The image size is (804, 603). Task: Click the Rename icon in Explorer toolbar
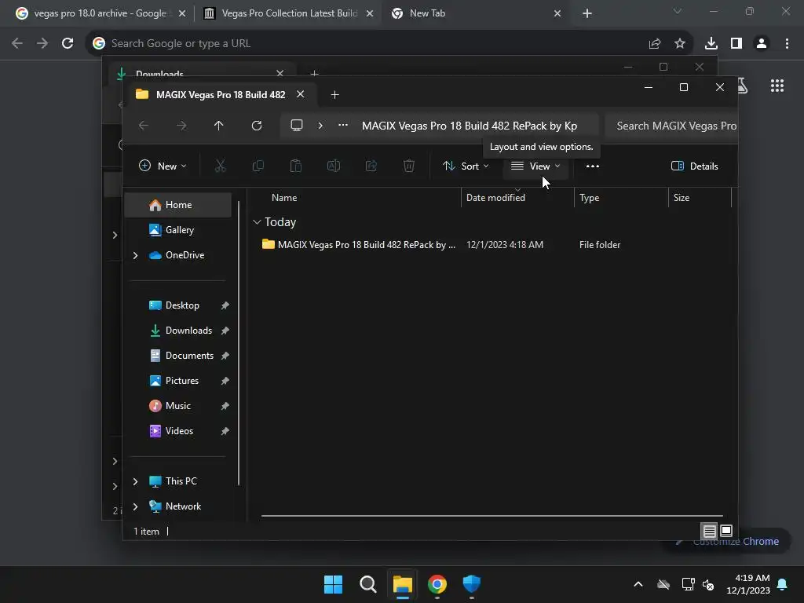pyautogui.click(x=333, y=166)
